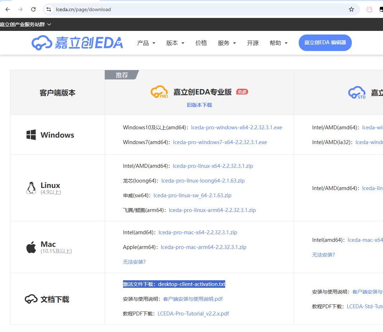This screenshot has height=332, width=383.
Task: Click Windows10及以上(amd64) label
Action: pos(155,128)
